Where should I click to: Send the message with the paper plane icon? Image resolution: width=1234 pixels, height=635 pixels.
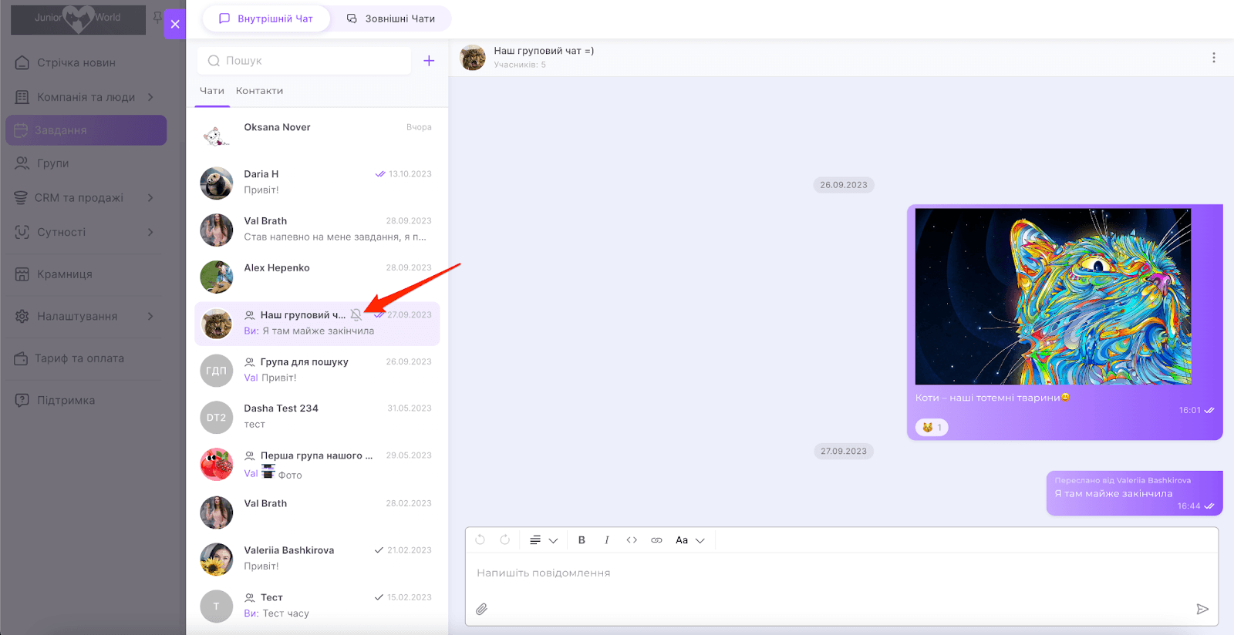point(1202,609)
